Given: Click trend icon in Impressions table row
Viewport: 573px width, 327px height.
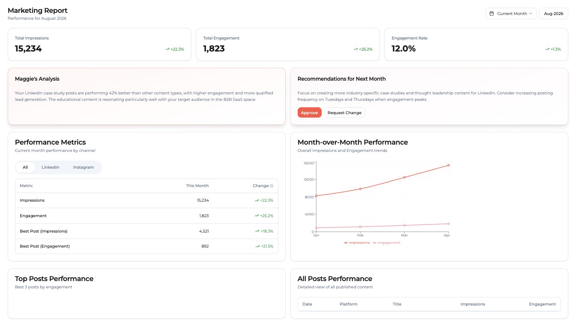Looking at the screenshot, I should point(256,200).
